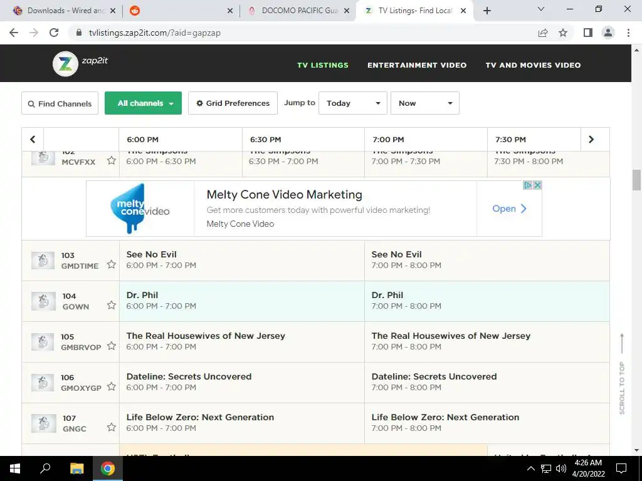Click the site lock icon in address bar
Image resolution: width=642 pixels, height=481 pixels.
coord(79,33)
